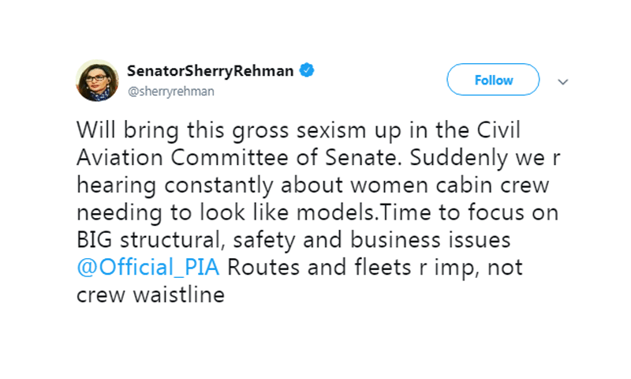Open Sherry Rehman's profile picture
Viewport: 631px width, 379px height.
pyautogui.click(x=97, y=81)
